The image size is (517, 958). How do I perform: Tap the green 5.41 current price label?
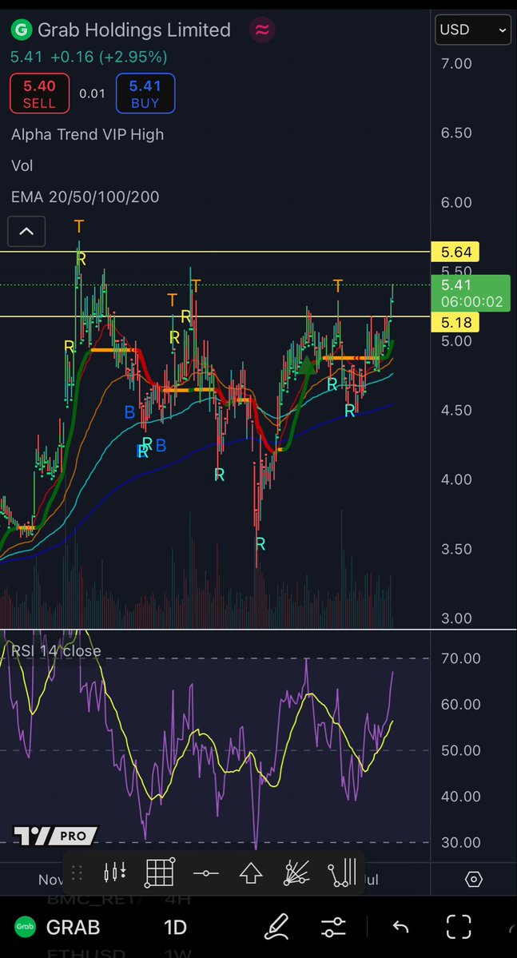coord(471,293)
